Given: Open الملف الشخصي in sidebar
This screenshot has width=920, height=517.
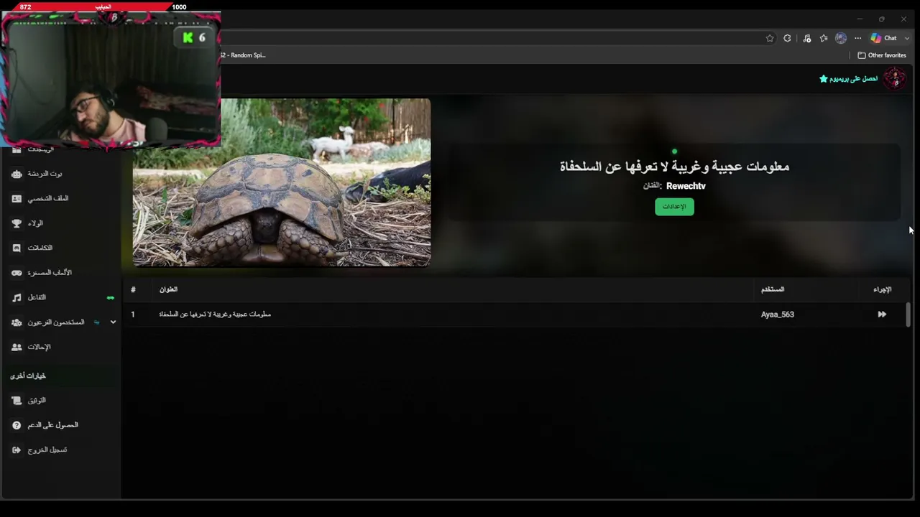Looking at the screenshot, I should click(x=48, y=198).
